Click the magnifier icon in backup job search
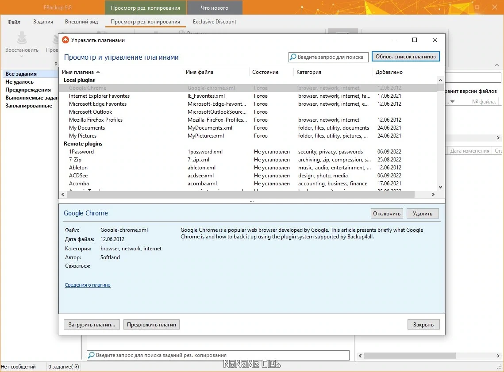Image resolution: width=504 pixels, height=372 pixels. tap(91, 355)
